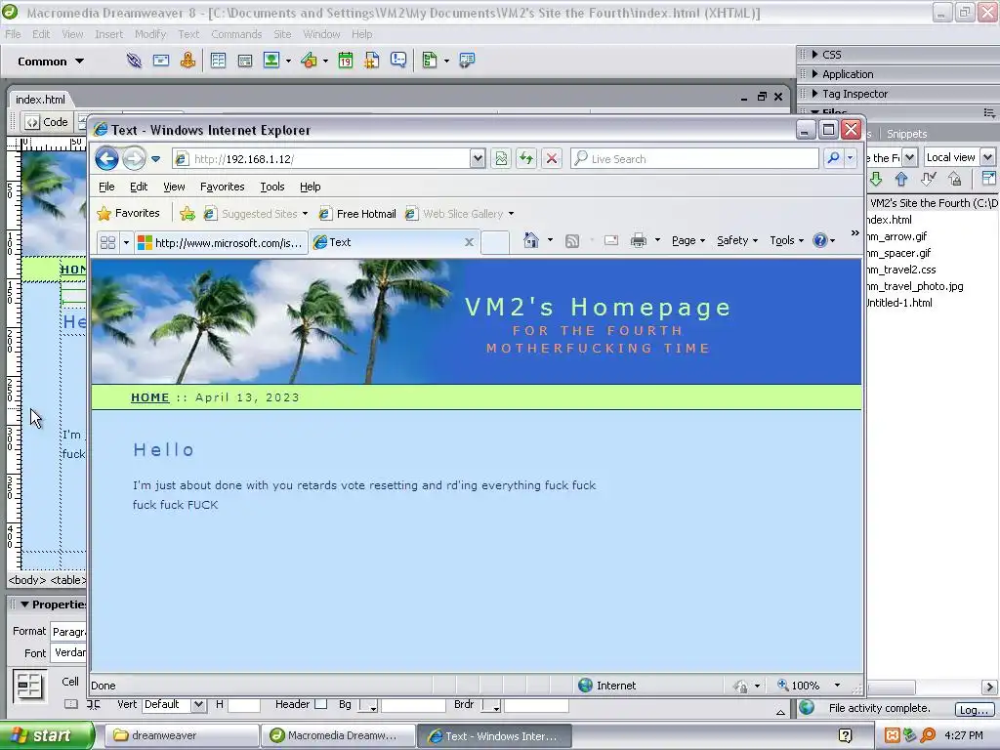This screenshot has height=750, width=1000.
Task: Select the index.html document tab
Action: point(40,100)
